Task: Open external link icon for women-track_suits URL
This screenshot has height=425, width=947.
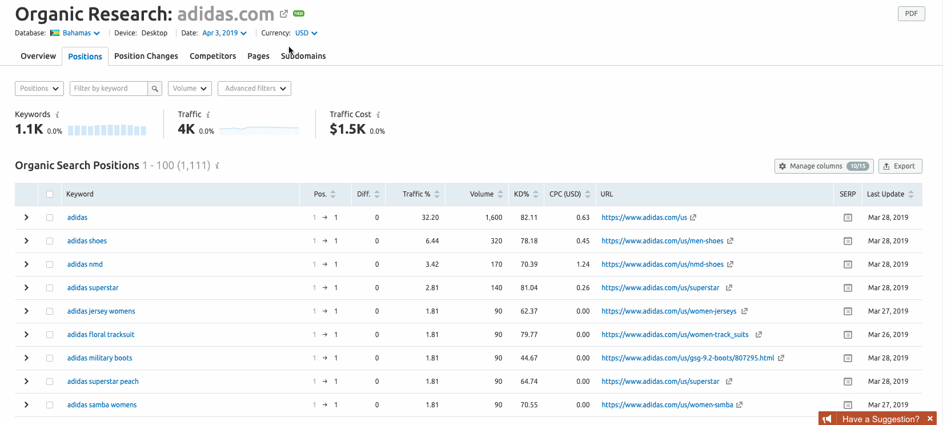Action: (x=759, y=335)
